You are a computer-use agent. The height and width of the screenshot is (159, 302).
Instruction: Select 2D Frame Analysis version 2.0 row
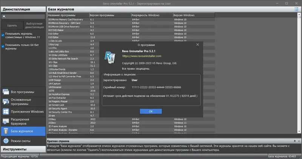tap(131, 126)
